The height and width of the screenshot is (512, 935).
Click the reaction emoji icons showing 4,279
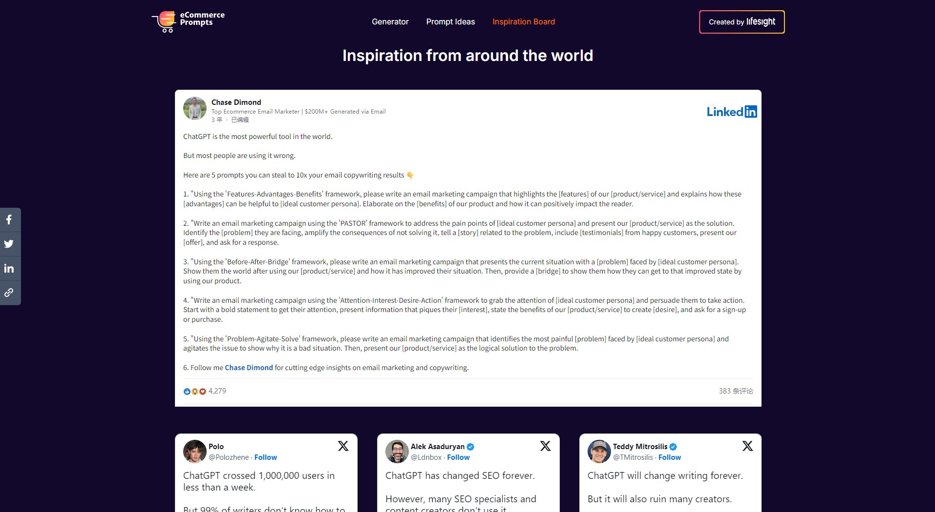[x=194, y=391]
